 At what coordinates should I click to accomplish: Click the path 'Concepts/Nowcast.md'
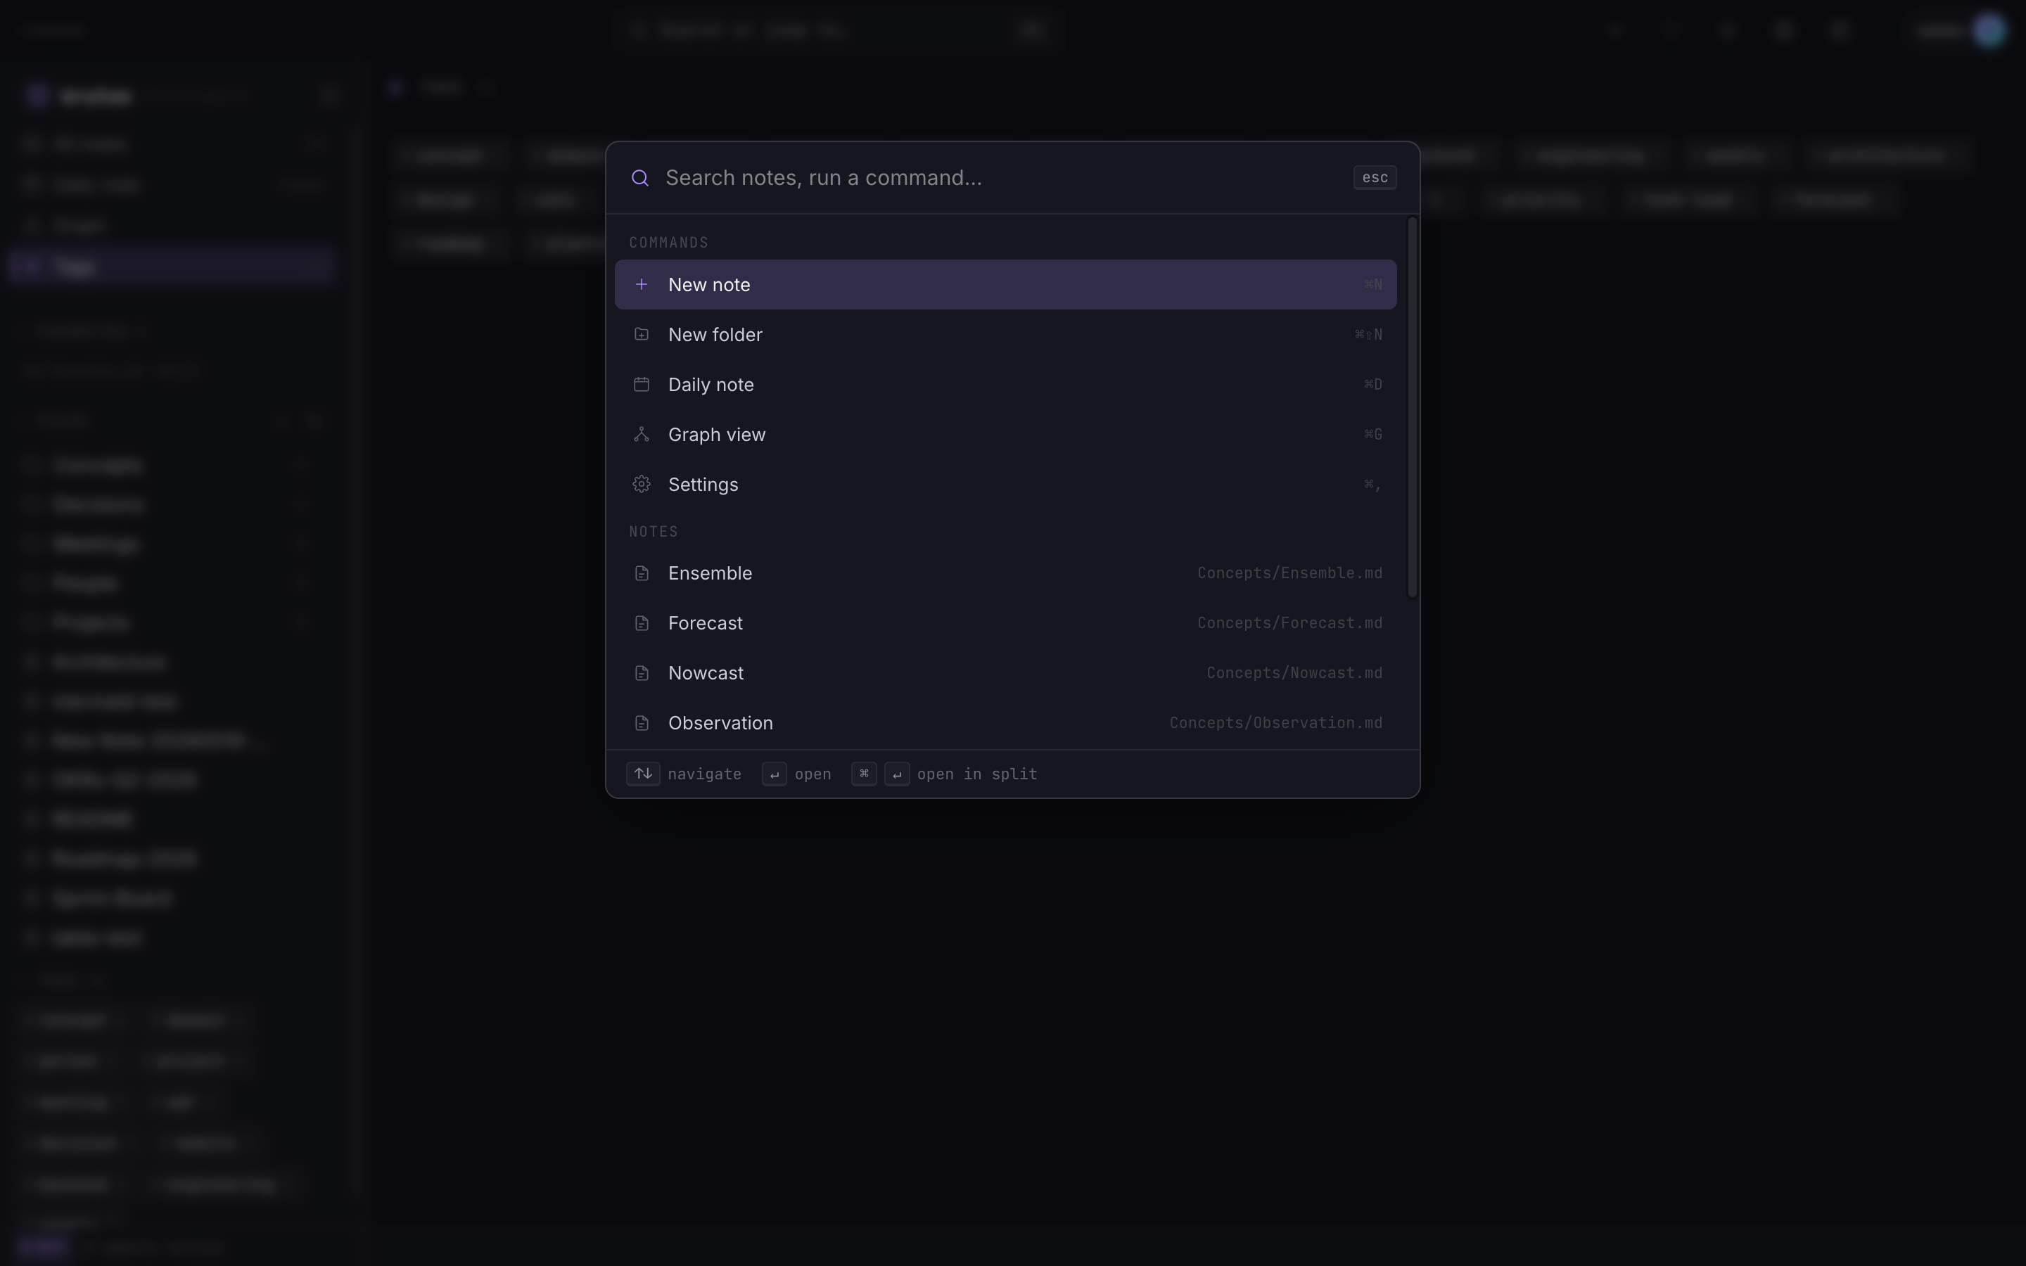(1294, 673)
